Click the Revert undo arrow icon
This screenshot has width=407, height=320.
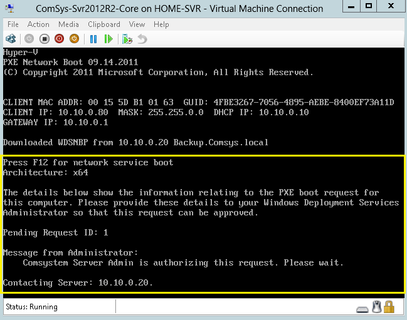(x=142, y=39)
